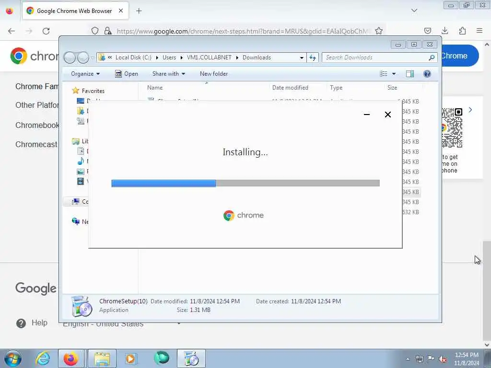Click the Firefox page vertical scrollbar
491x368 pixels.
[487, 291]
